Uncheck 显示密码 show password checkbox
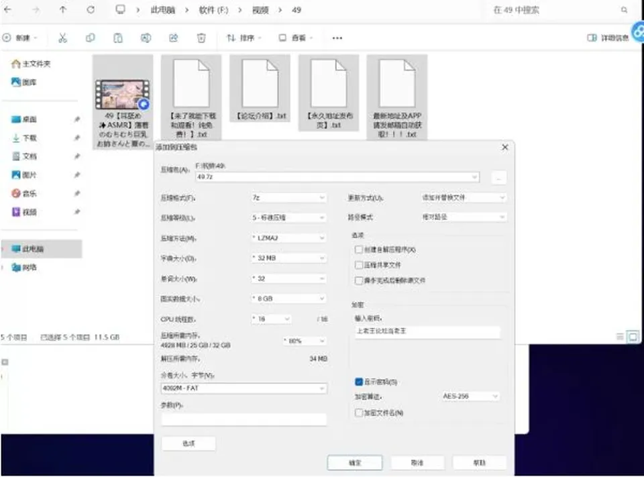Viewport: 644px width, 477px height. click(358, 382)
